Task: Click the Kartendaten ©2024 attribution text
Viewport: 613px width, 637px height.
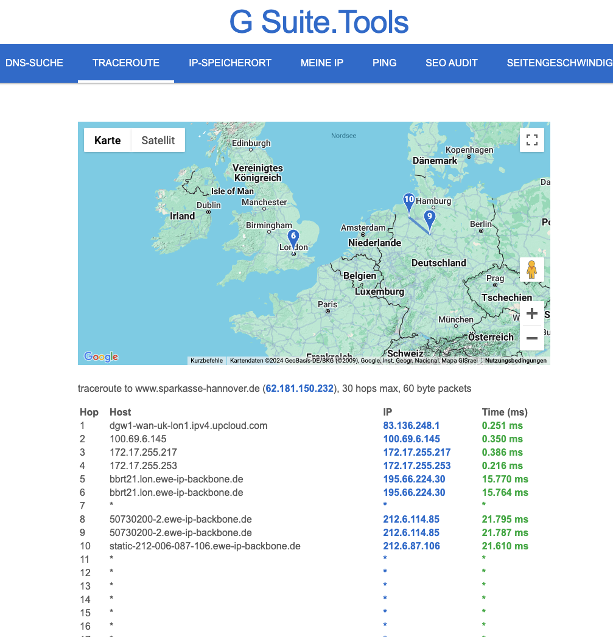Action: (x=354, y=360)
